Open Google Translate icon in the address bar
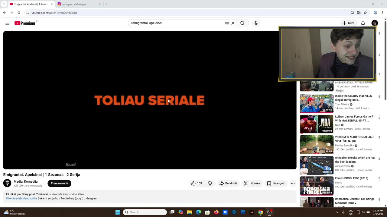This screenshot has height=217, width=387. [x=359, y=13]
